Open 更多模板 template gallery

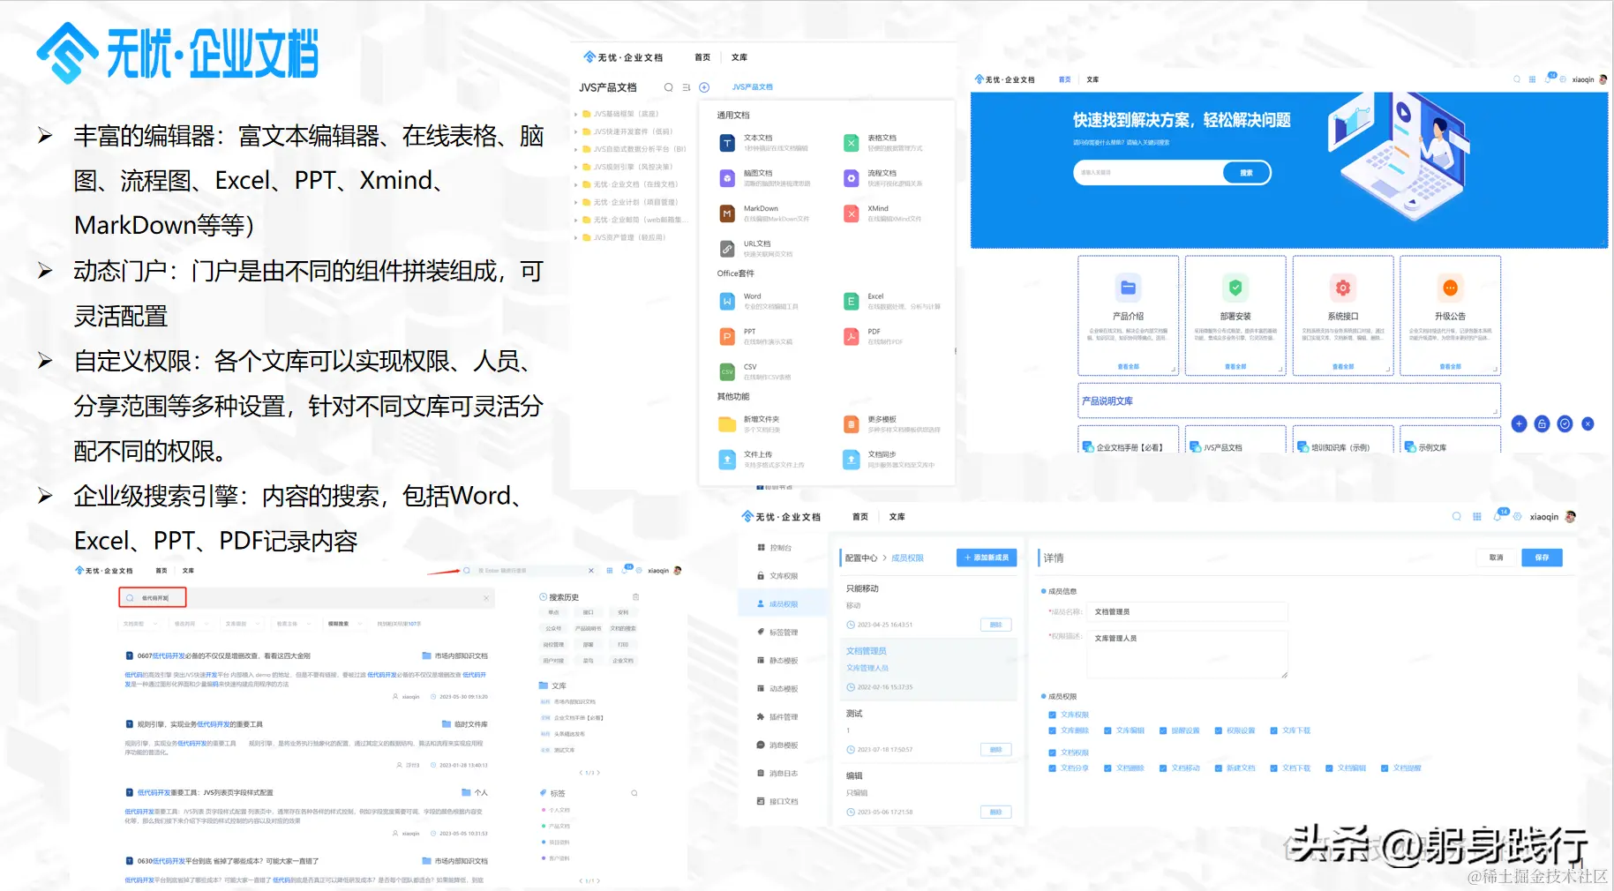(x=891, y=424)
